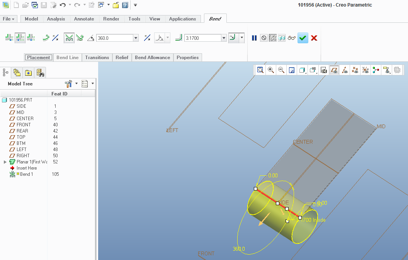The height and width of the screenshot is (260, 408).
Task: Open the Bend Allowance panel
Action: pyautogui.click(x=153, y=58)
